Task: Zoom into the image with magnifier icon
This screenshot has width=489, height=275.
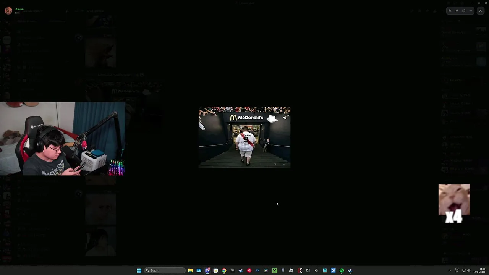Action: (x=450, y=11)
